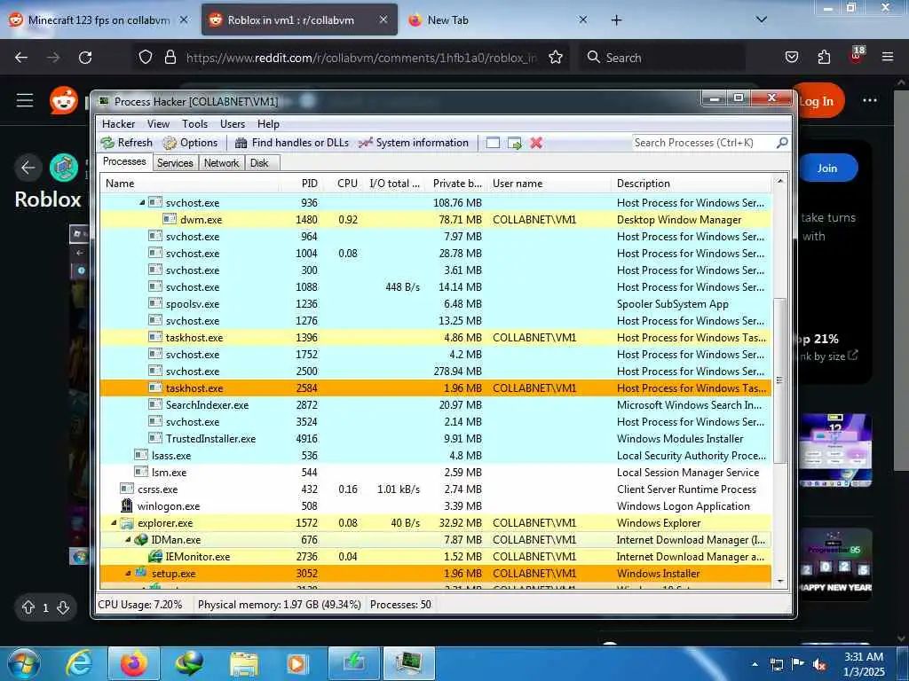Select the Processes tab
The image size is (909, 681).
coord(124,161)
